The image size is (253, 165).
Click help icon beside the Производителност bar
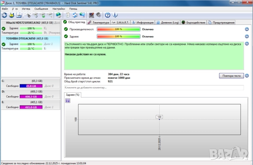point(246,29)
